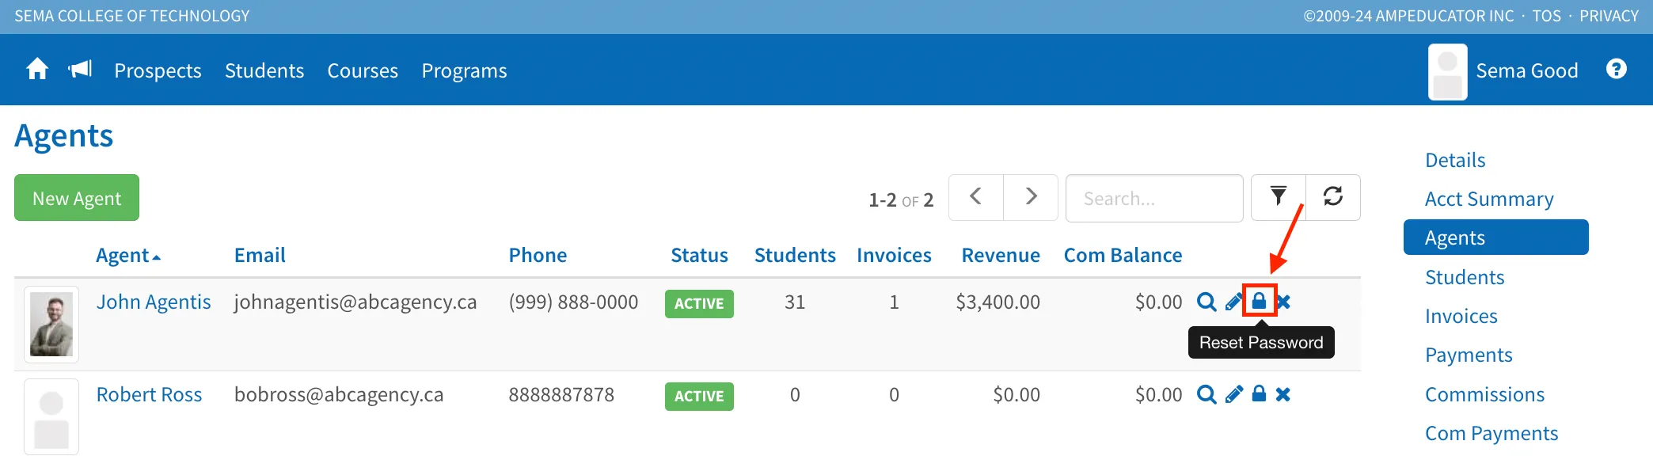Focus the Search input field
Viewport: 1653px width, 475px height.
pos(1154,198)
